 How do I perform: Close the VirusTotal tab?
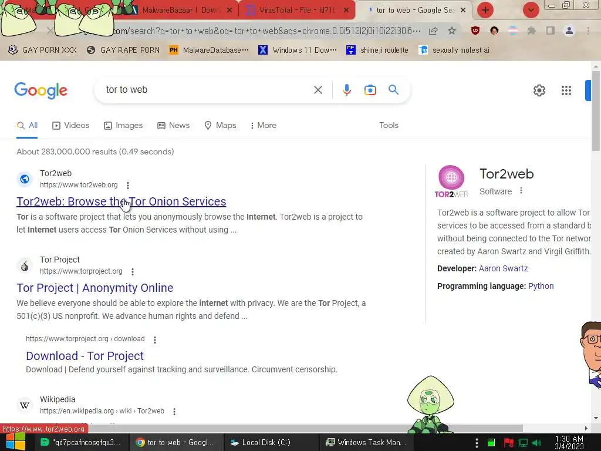346,11
